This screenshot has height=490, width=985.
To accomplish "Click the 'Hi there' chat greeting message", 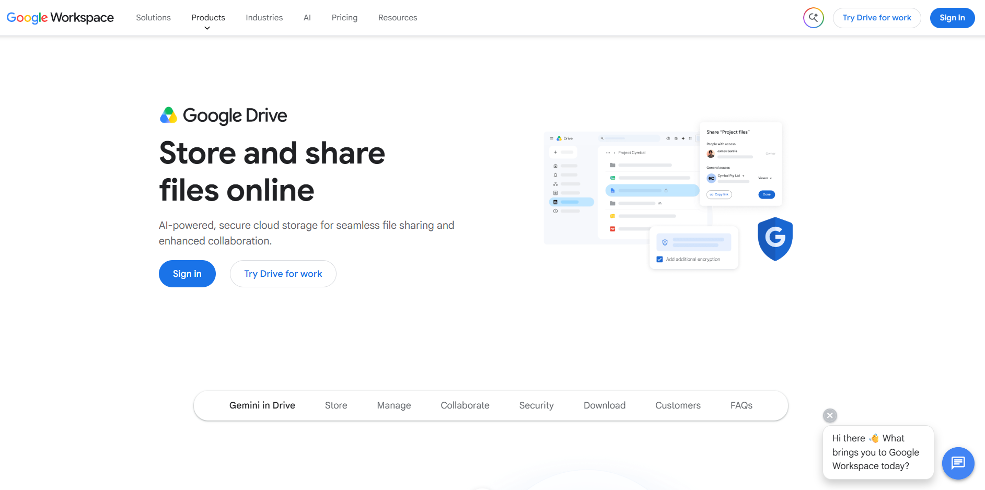I will coord(878,452).
